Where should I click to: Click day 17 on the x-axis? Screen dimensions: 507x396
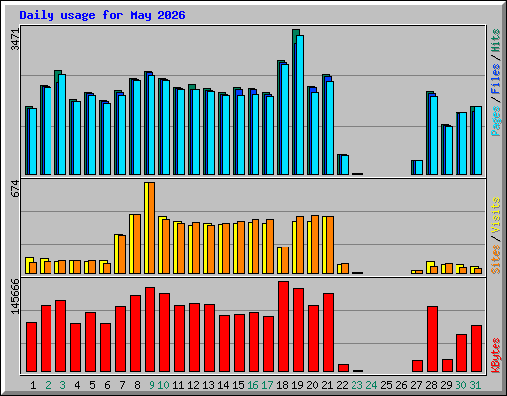[x=267, y=385]
